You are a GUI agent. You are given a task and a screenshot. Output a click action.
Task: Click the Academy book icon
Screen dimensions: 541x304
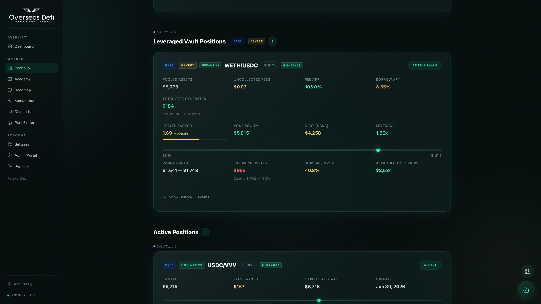(10, 79)
